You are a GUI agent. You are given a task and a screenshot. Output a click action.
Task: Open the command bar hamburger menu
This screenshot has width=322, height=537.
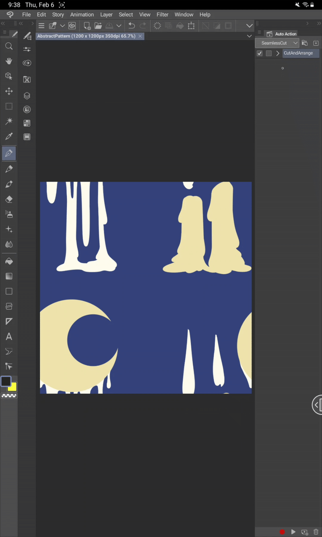41,26
